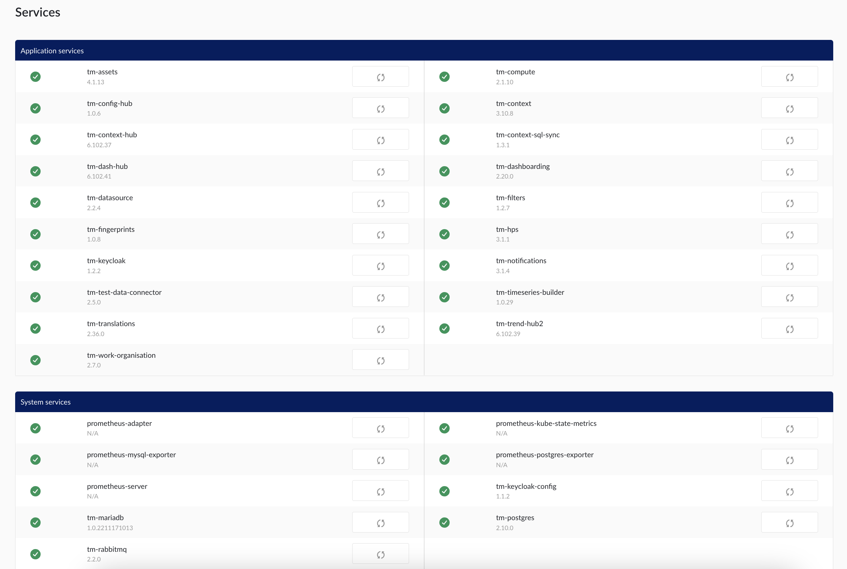Restart the tm-config-hub service
The width and height of the screenshot is (847, 569).
[380, 108]
